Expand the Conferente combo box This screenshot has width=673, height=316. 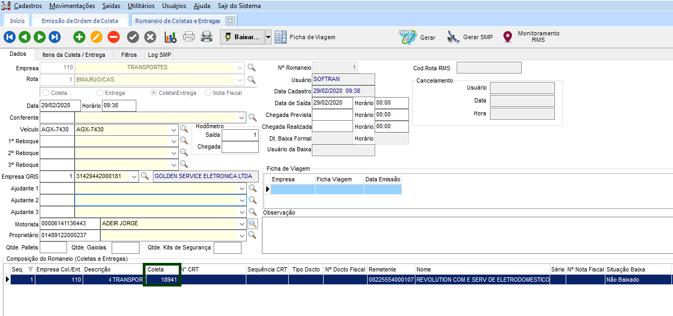point(241,117)
